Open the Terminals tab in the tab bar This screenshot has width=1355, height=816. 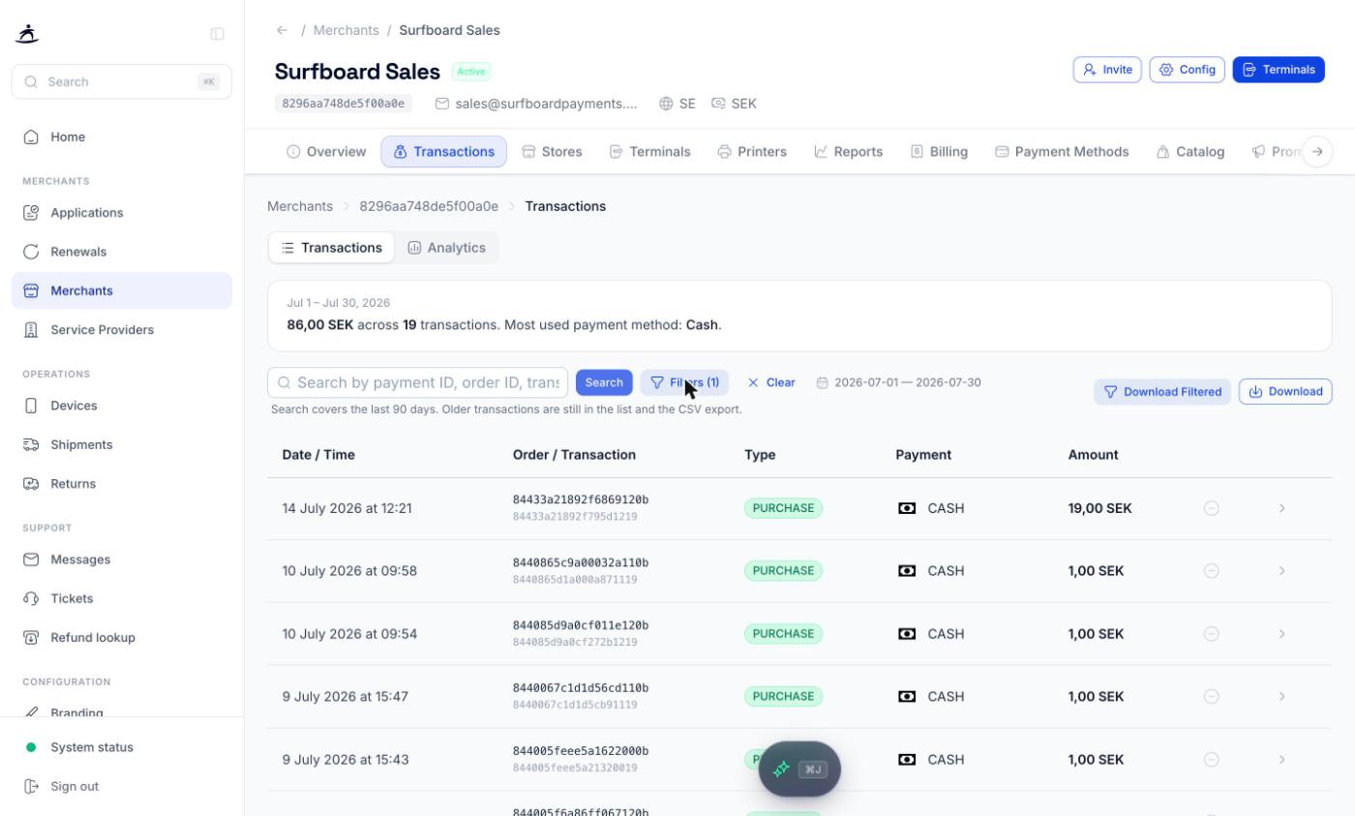pos(649,152)
